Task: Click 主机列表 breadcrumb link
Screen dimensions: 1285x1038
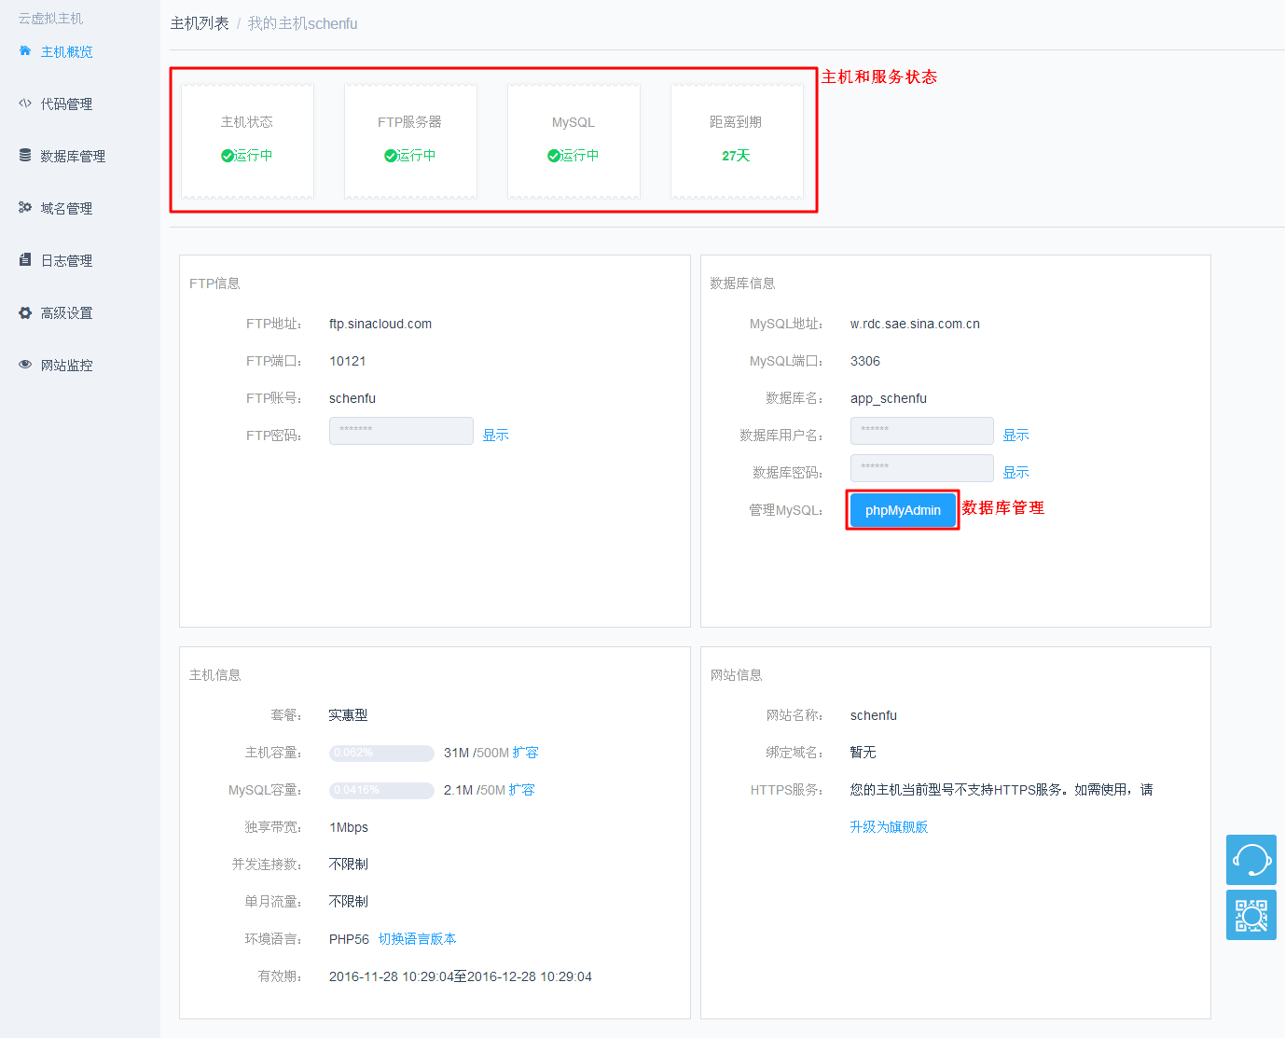Action: 200,23
